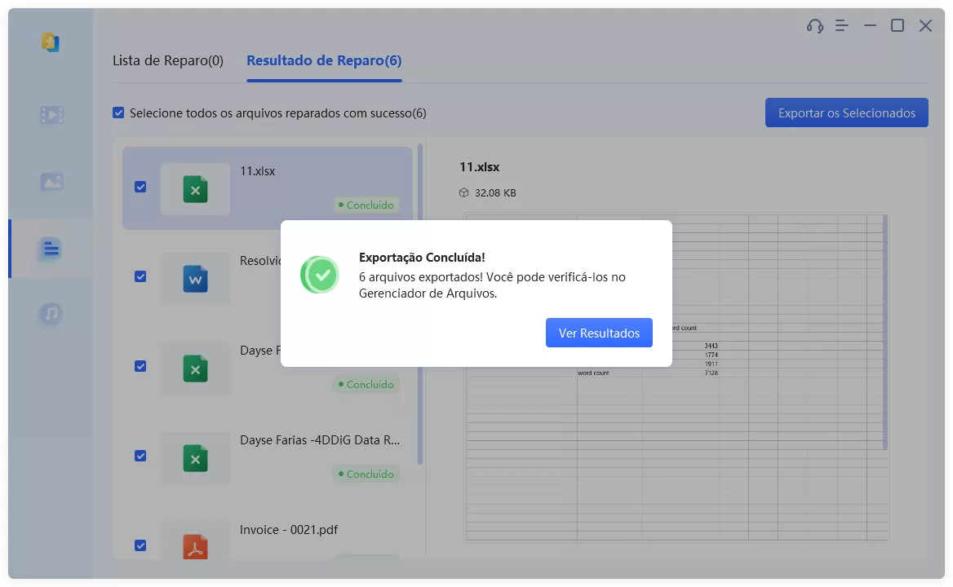Switch to the Resultado de Reparo tab

[x=323, y=60]
